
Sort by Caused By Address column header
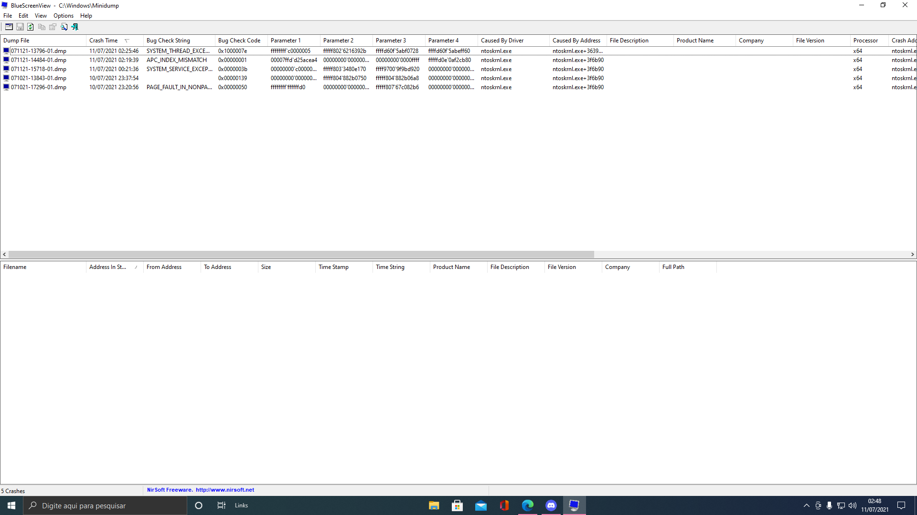[x=578, y=41]
